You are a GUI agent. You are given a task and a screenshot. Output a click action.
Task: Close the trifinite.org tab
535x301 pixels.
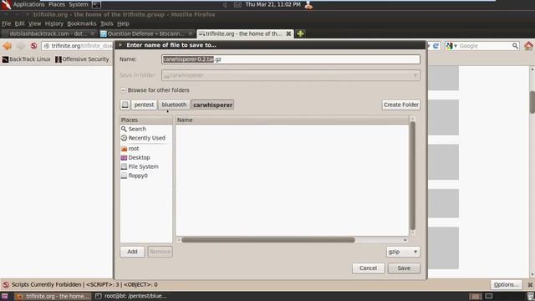288,33
